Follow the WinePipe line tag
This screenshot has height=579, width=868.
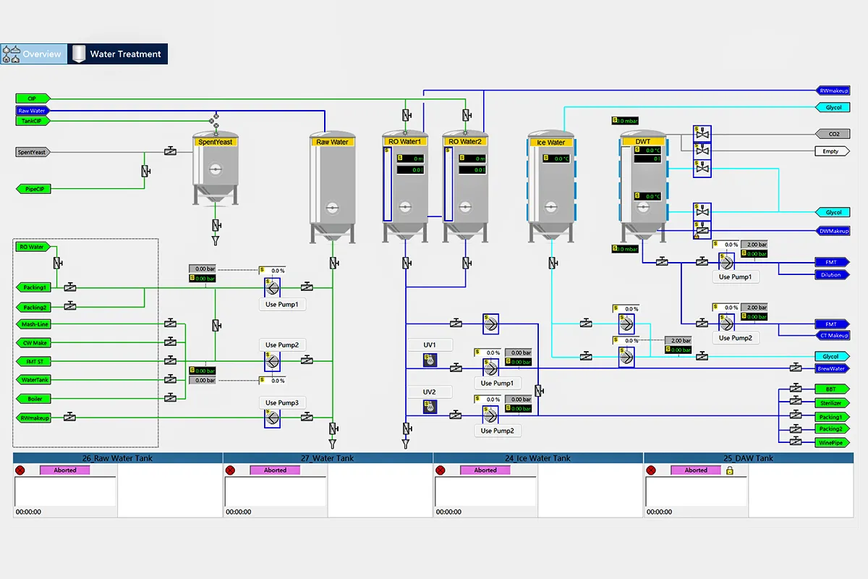831,442
